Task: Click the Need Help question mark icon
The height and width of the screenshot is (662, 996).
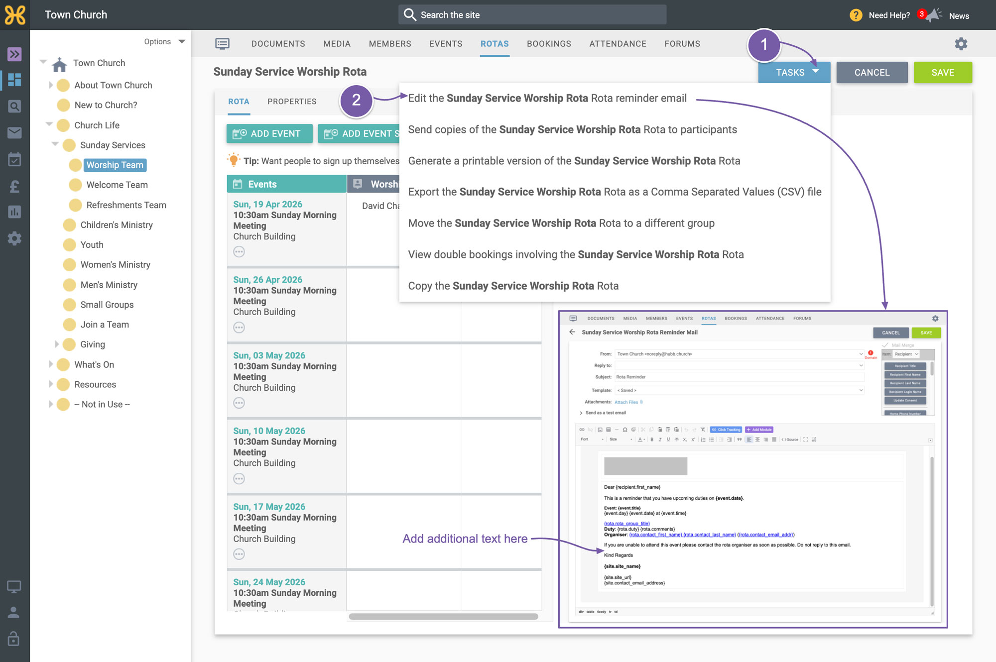Action: [x=856, y=15]
